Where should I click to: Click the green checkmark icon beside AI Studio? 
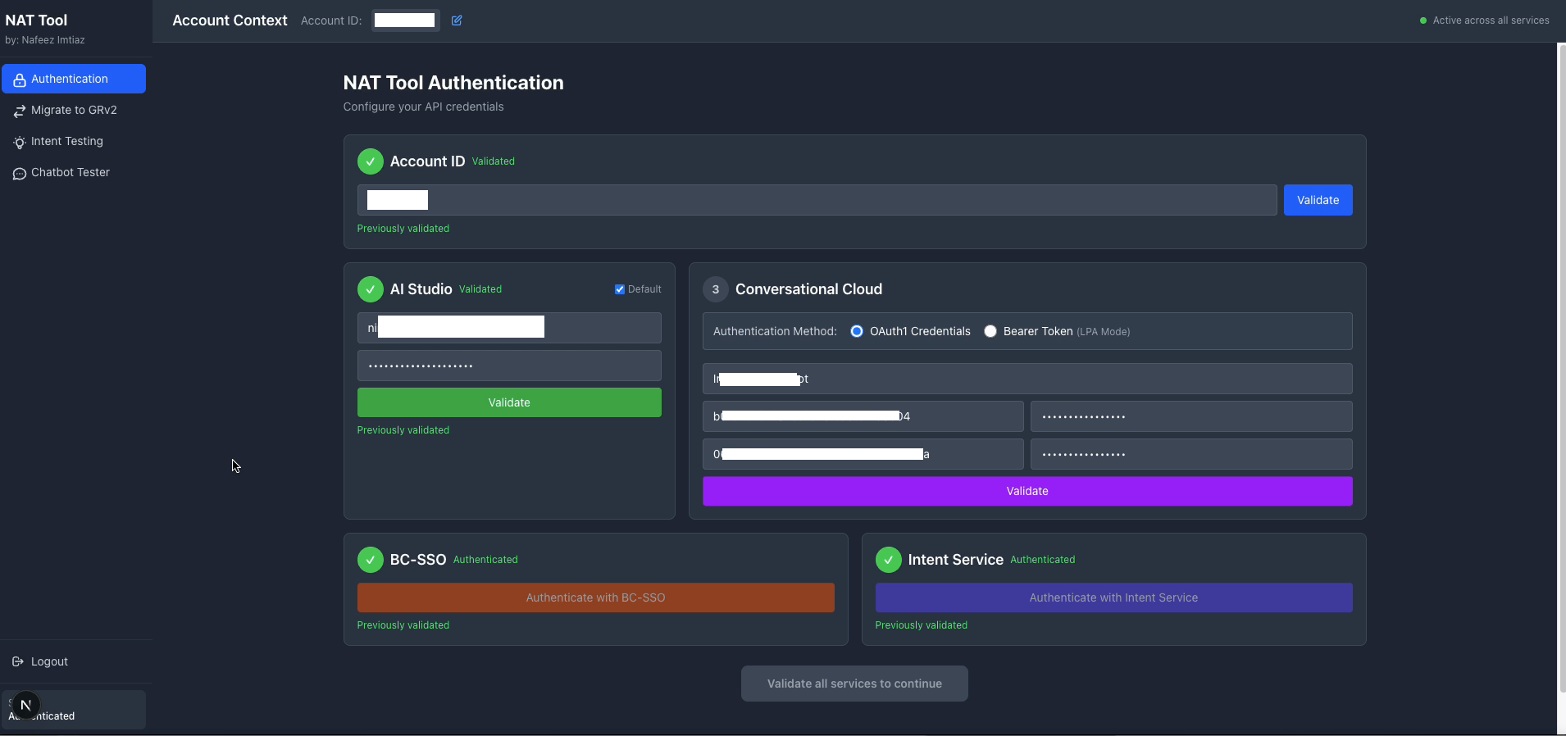tap(371, 289)
